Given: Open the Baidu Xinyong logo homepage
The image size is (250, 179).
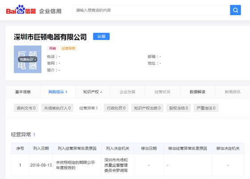Looking at the screenshot, I should pyautogui.click(x=21, y=9).
